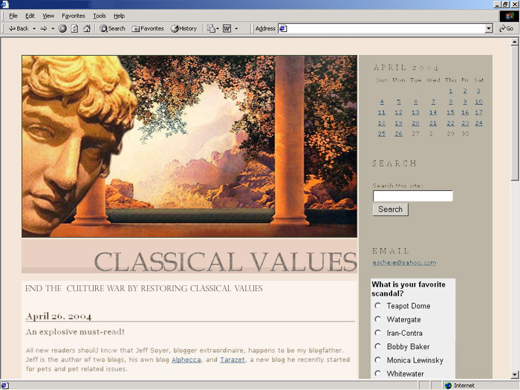Follow the Alphecca blog link
Screen dimensions: 520x390
[x=184, y=360]
